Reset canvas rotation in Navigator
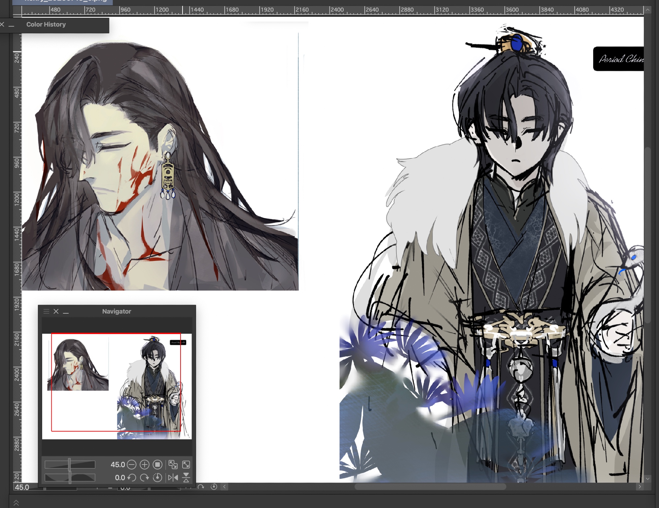The image size is (659, 508). pos(158,477)
